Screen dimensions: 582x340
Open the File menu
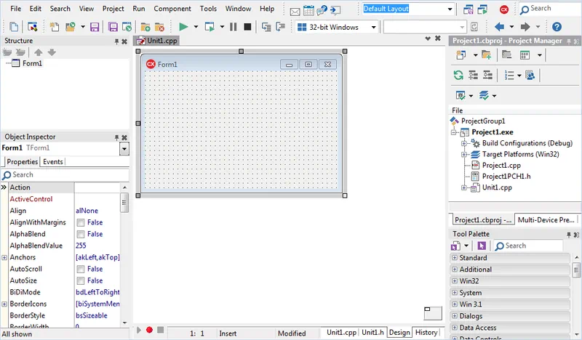[x=15, y=9]
